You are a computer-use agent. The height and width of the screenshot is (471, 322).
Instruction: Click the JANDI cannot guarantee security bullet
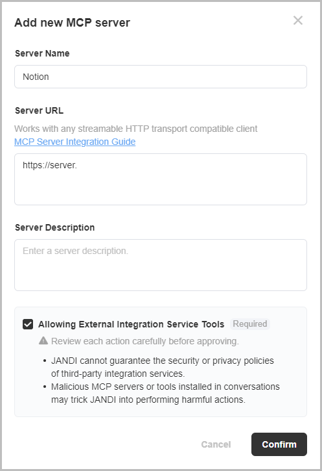(x=163, y=367)
